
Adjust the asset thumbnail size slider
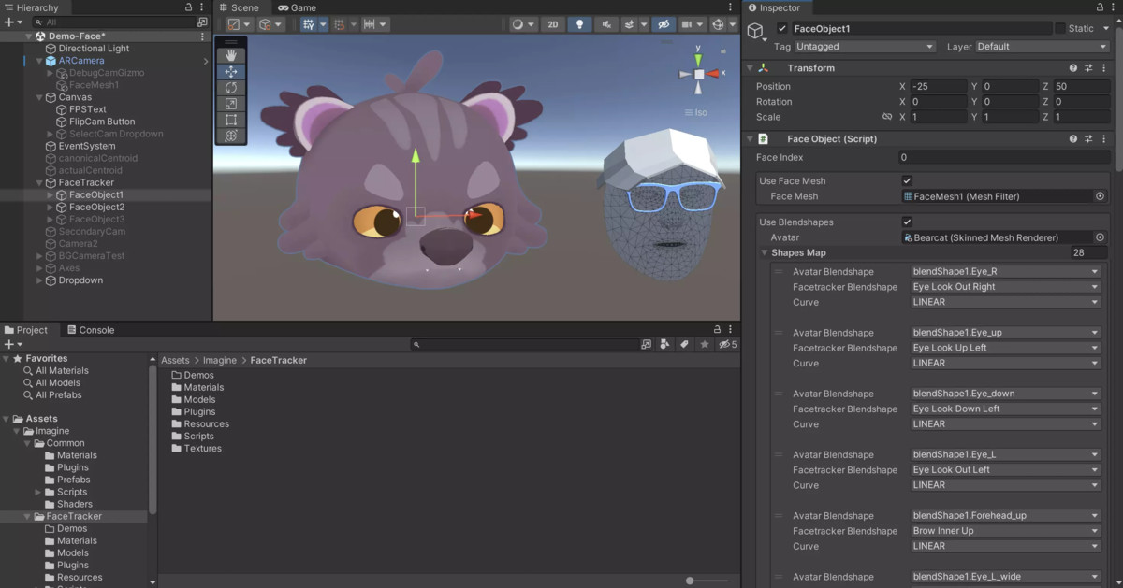(x=690, y=579)
